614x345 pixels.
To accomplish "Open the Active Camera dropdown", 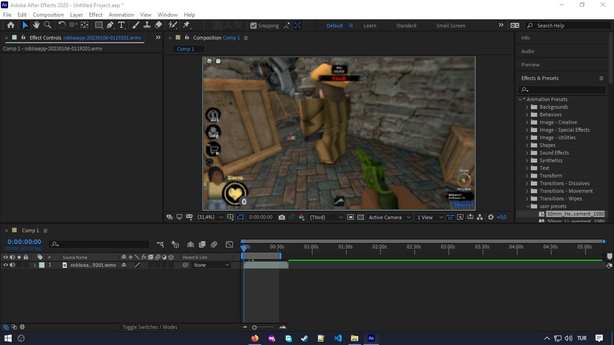I will [x=389, y=217].
